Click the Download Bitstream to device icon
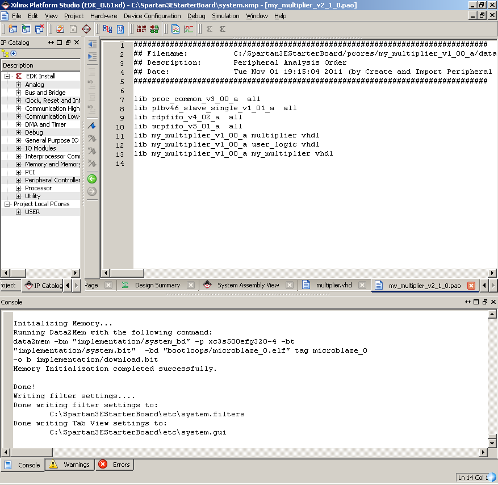The width and height of the screenshot is (498, 485). tap(154, 29)
